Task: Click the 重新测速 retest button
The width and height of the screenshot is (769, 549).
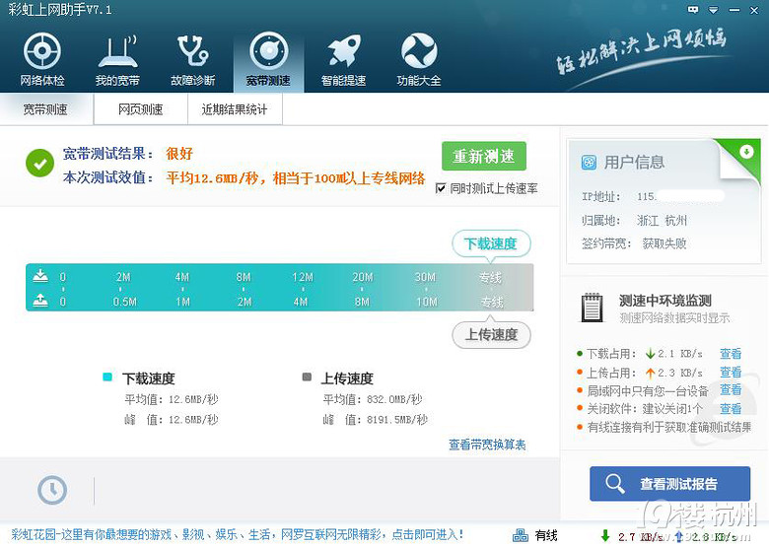Action: tap(484, 156)
